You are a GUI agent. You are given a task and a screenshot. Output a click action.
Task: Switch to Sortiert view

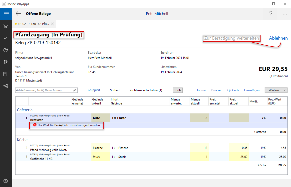(115, 90)
